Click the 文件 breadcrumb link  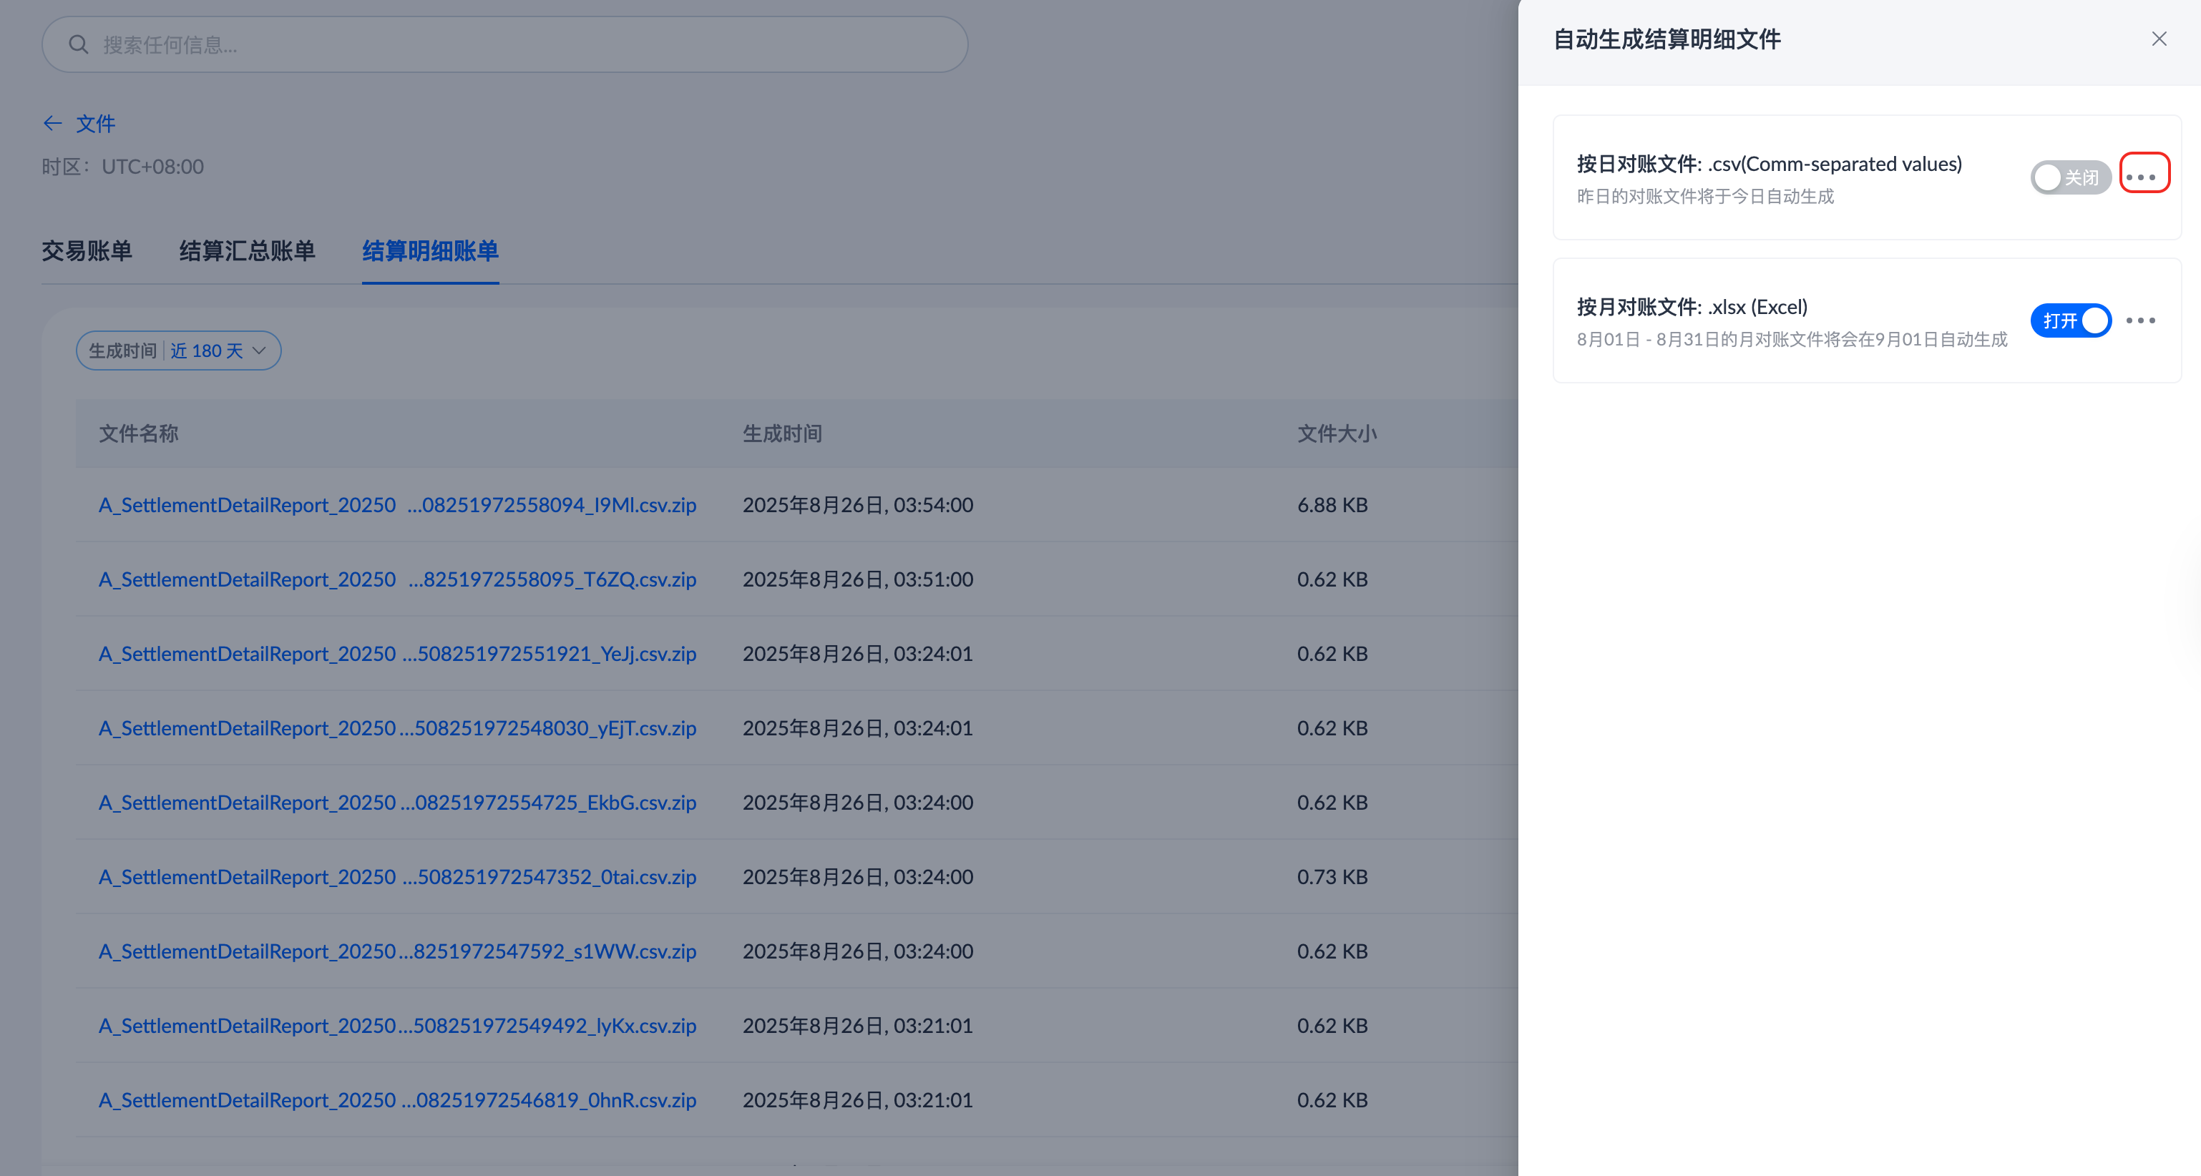click(x=95, y=124)
